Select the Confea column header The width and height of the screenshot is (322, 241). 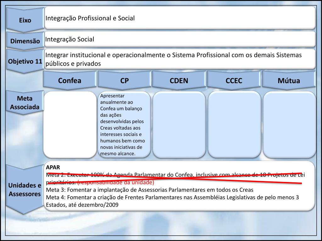tap(69, 80)
